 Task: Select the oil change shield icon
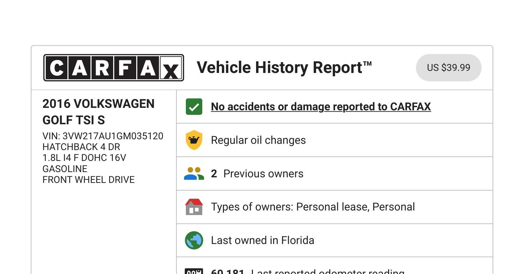tap(194, 140)
